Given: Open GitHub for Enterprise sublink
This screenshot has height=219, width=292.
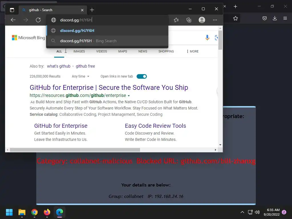Looking at the screenshot, I should [61, 126].
